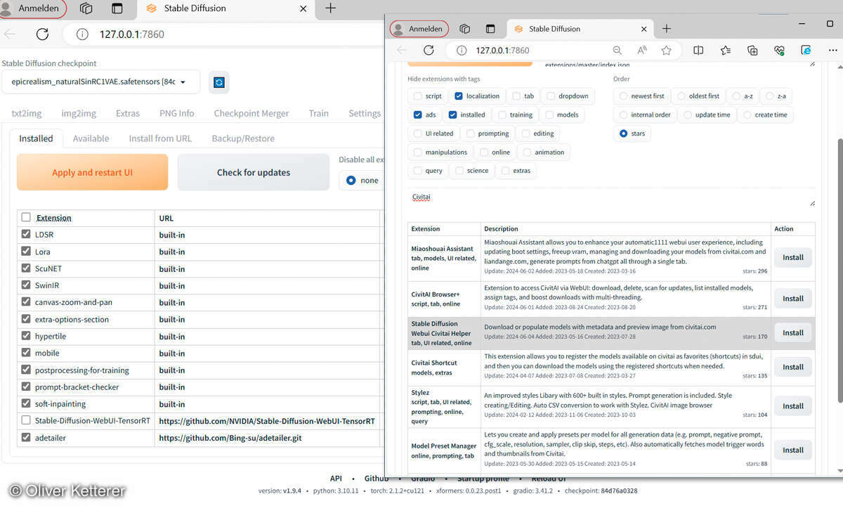Screen dimensions: 843x506
Task: Select none for disable all extensions
Action: tap(351, 181)
